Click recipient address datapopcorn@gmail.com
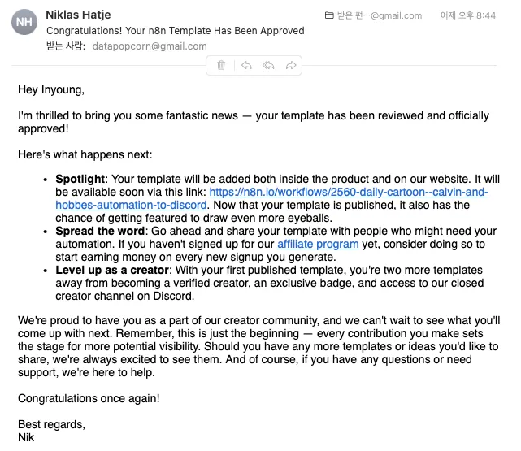Image resolution: width=521 pixels, height=451 pixels. pyautogui.click(x=150, y=46)
